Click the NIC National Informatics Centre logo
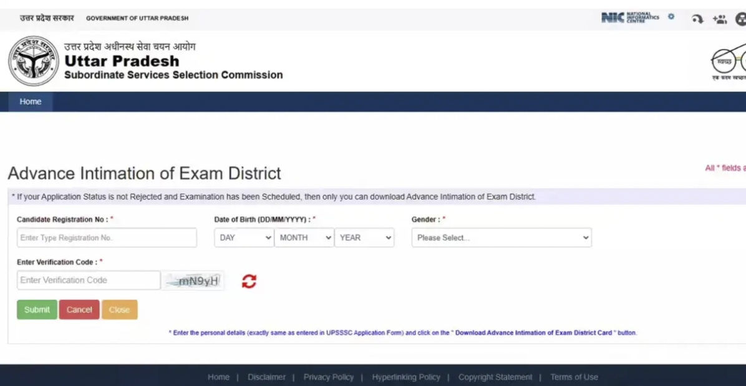The height and width of the screenshot is (386, 746). coord(630,17)
